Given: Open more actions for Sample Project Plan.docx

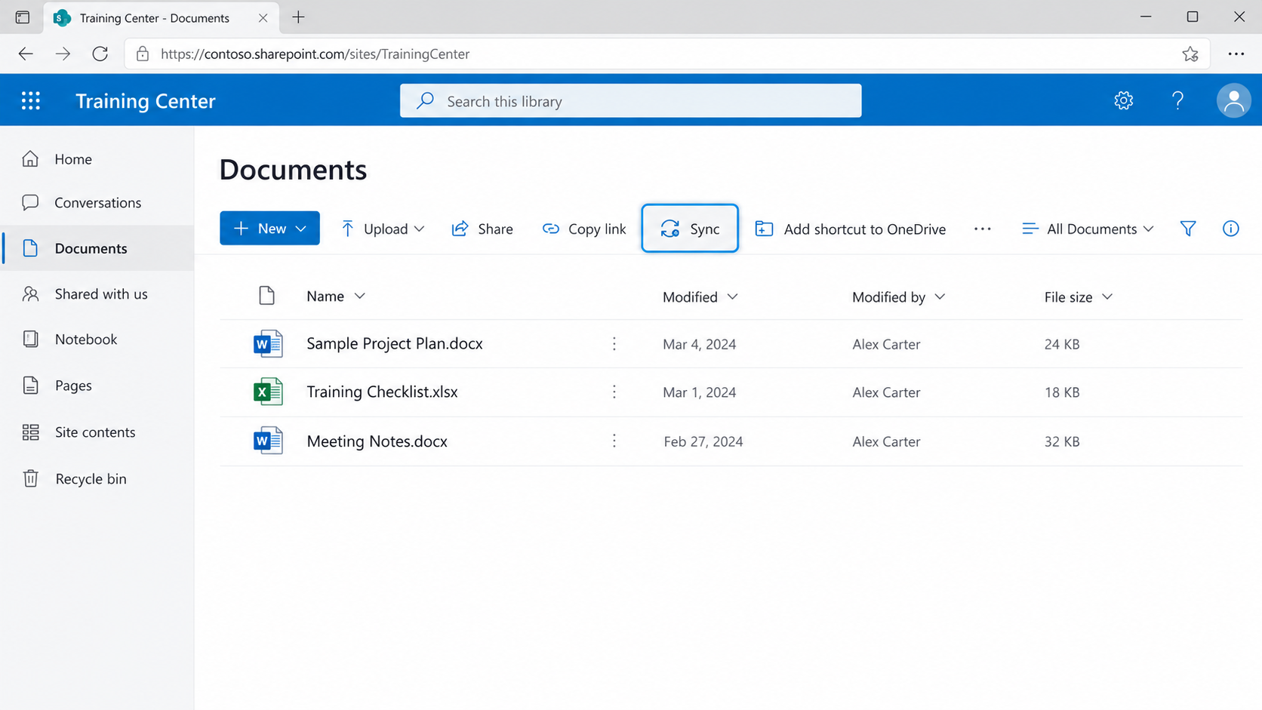Looking at the screenshot, I should [x=614, y=344].
